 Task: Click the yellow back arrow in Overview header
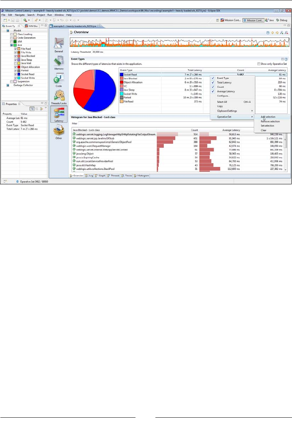[x=272, y=32]
